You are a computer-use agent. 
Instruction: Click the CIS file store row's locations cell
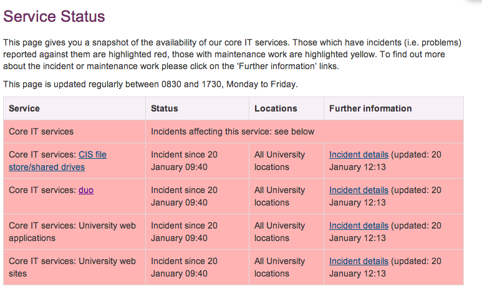(x=279, y=161)
